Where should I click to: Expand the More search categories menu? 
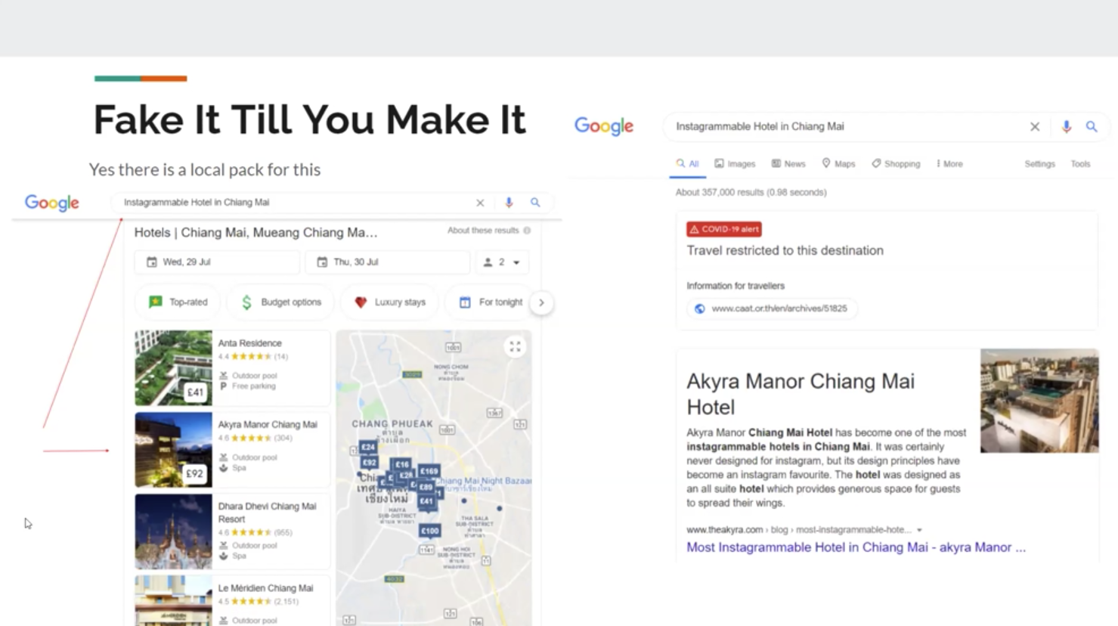click(x=949, y=164)
